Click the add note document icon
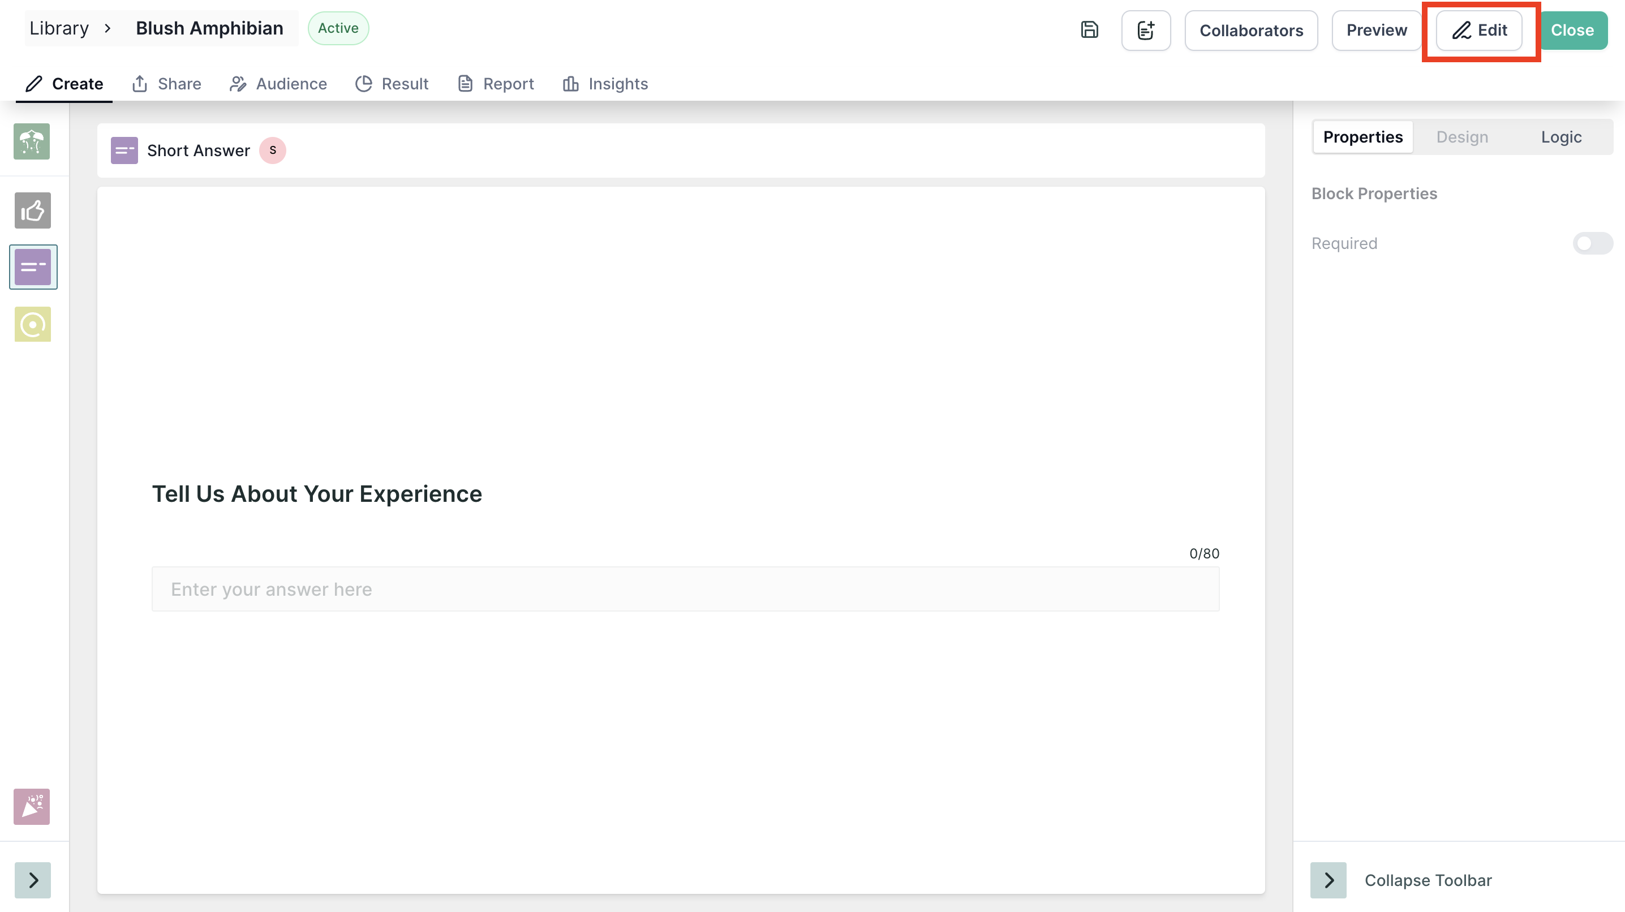The width and height of the screenshot is (1625, 912). click(x=1146, y=31)
